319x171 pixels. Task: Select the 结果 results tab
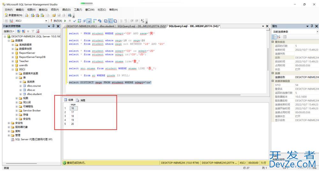click(x=69, y=100)
